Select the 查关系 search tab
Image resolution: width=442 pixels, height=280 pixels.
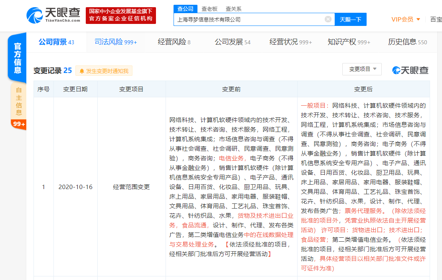[233, 9]
